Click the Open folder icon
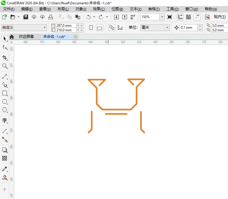 13,17
